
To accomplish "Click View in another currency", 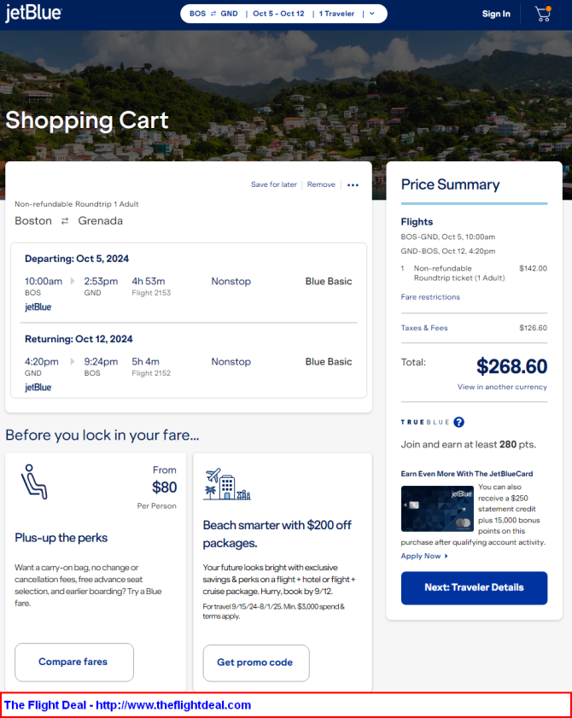I will coord(502,387).
